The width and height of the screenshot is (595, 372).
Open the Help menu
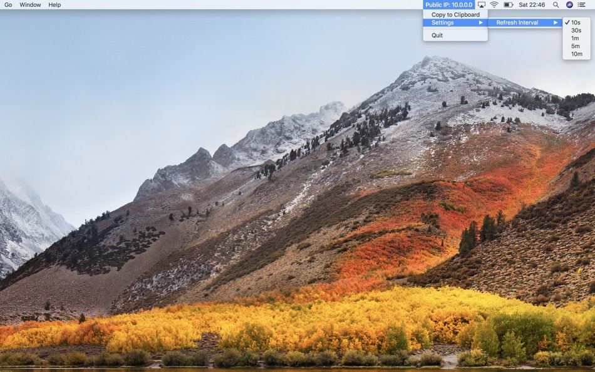pos(54,5)
